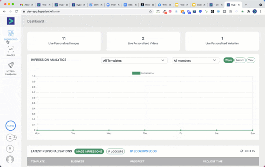Open Live Personalised Websites card

pos(222,41)
